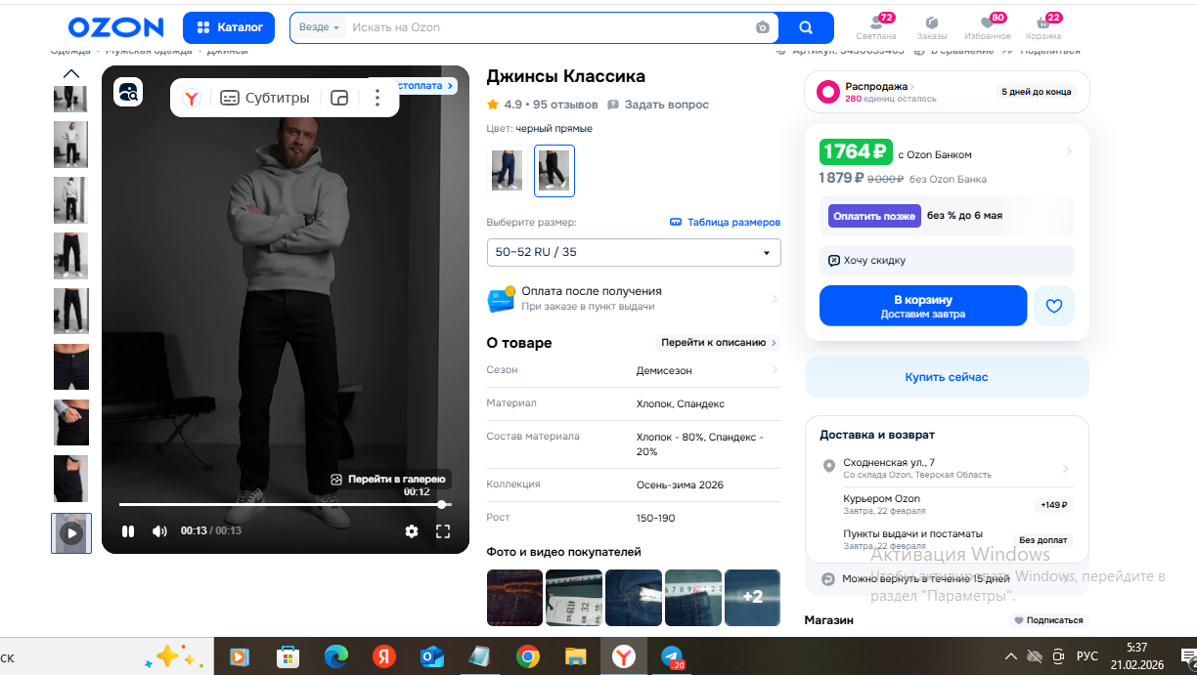The image size is (1197, 675).
Task: Click the OZON logo
Action: coord(115,27)
